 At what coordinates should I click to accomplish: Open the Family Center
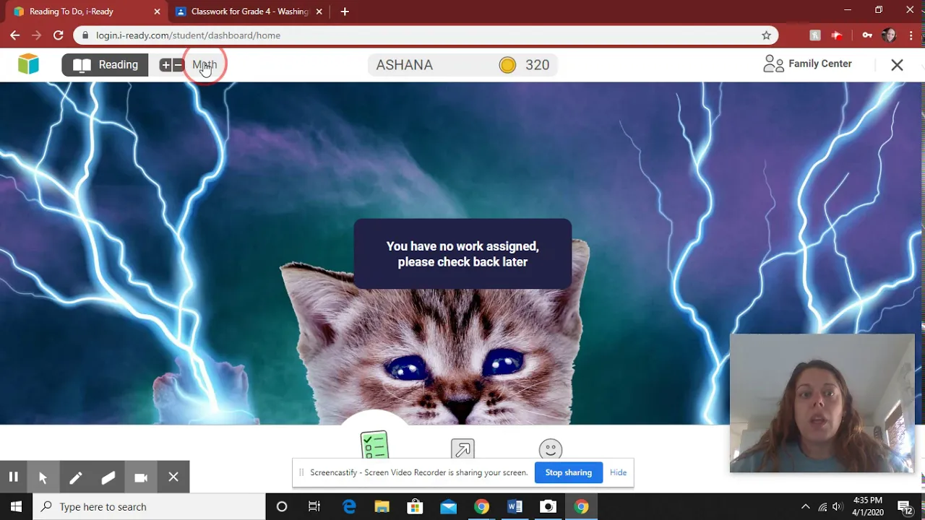point(807,64)
